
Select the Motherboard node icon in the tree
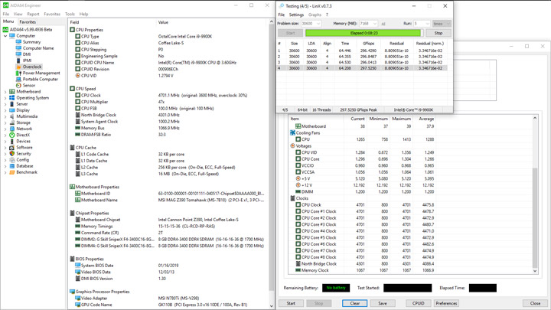pyautogui.click(x=12, y=91)
